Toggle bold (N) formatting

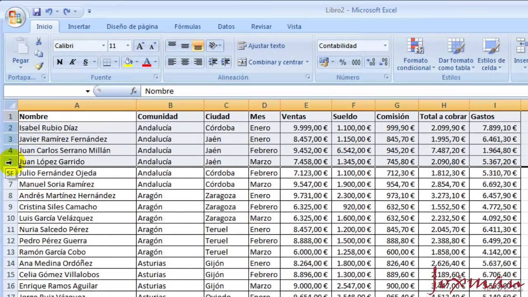[x=60, y=62]
